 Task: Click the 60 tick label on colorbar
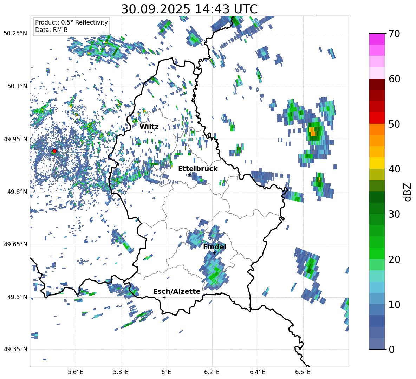coord(394,79)
